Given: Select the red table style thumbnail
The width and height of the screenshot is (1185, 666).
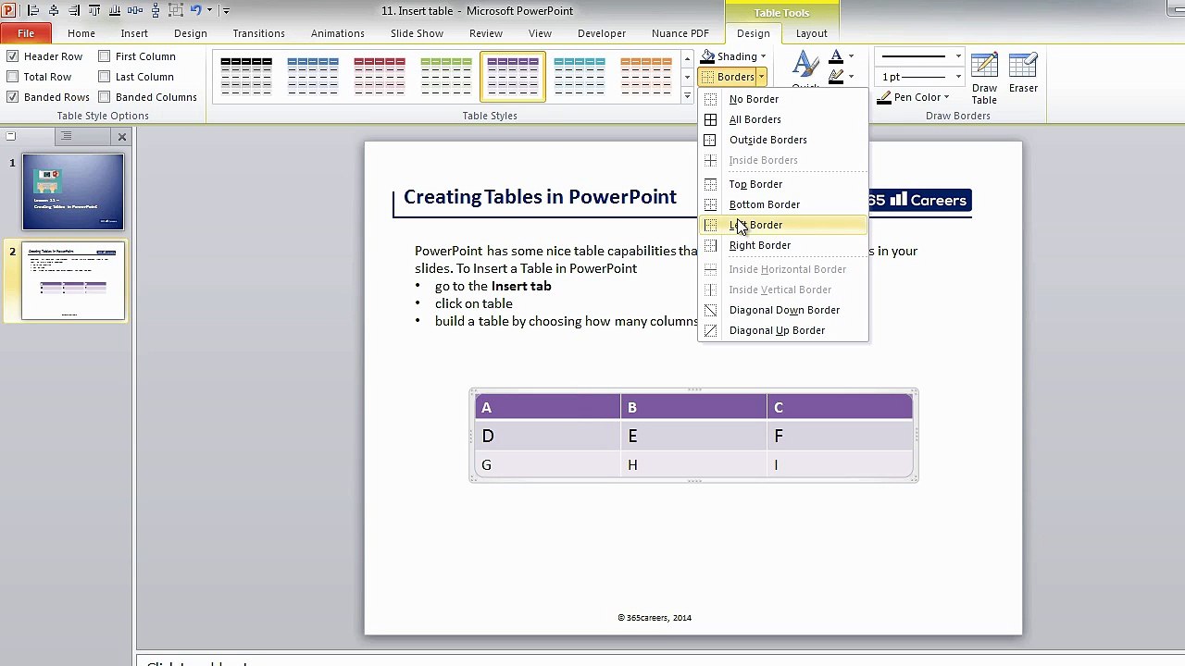Looking at the screenshot, I should coord(380,76).
